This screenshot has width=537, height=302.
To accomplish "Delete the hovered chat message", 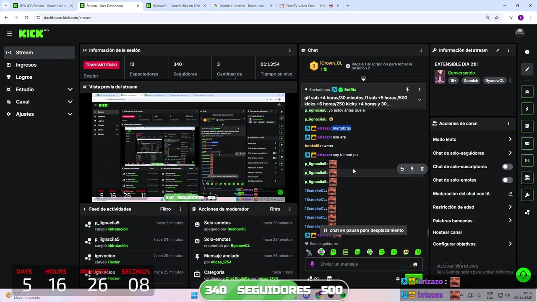I will pyautogui.click(x=422, y=169).
